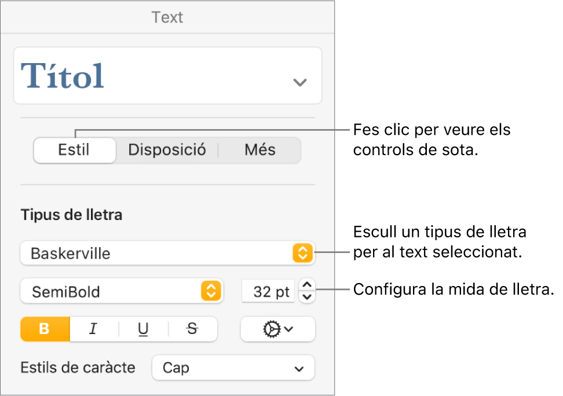Click the Estils de caràcte label
563x396 pixels.
coord(78,368)
